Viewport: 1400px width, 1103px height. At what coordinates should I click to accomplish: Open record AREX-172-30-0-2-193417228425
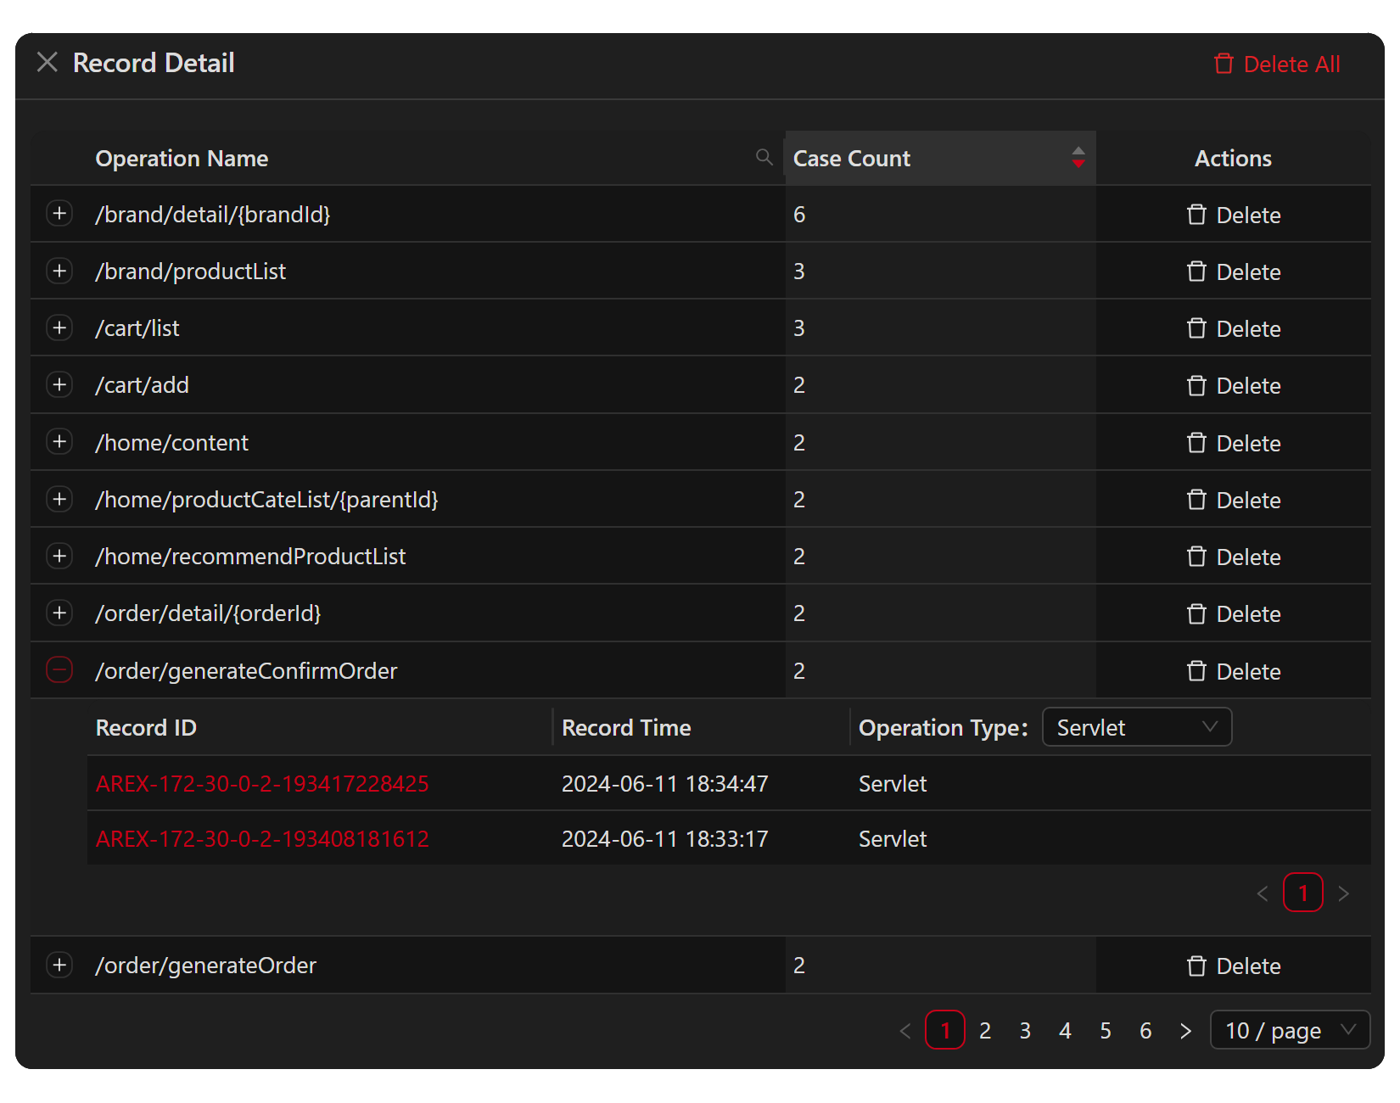click(262, 784)
